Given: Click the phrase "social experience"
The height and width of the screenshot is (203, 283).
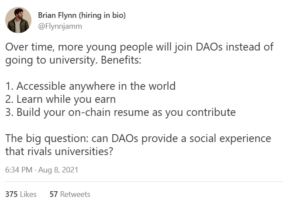Looking at the screenshot, I should [230, 139].
